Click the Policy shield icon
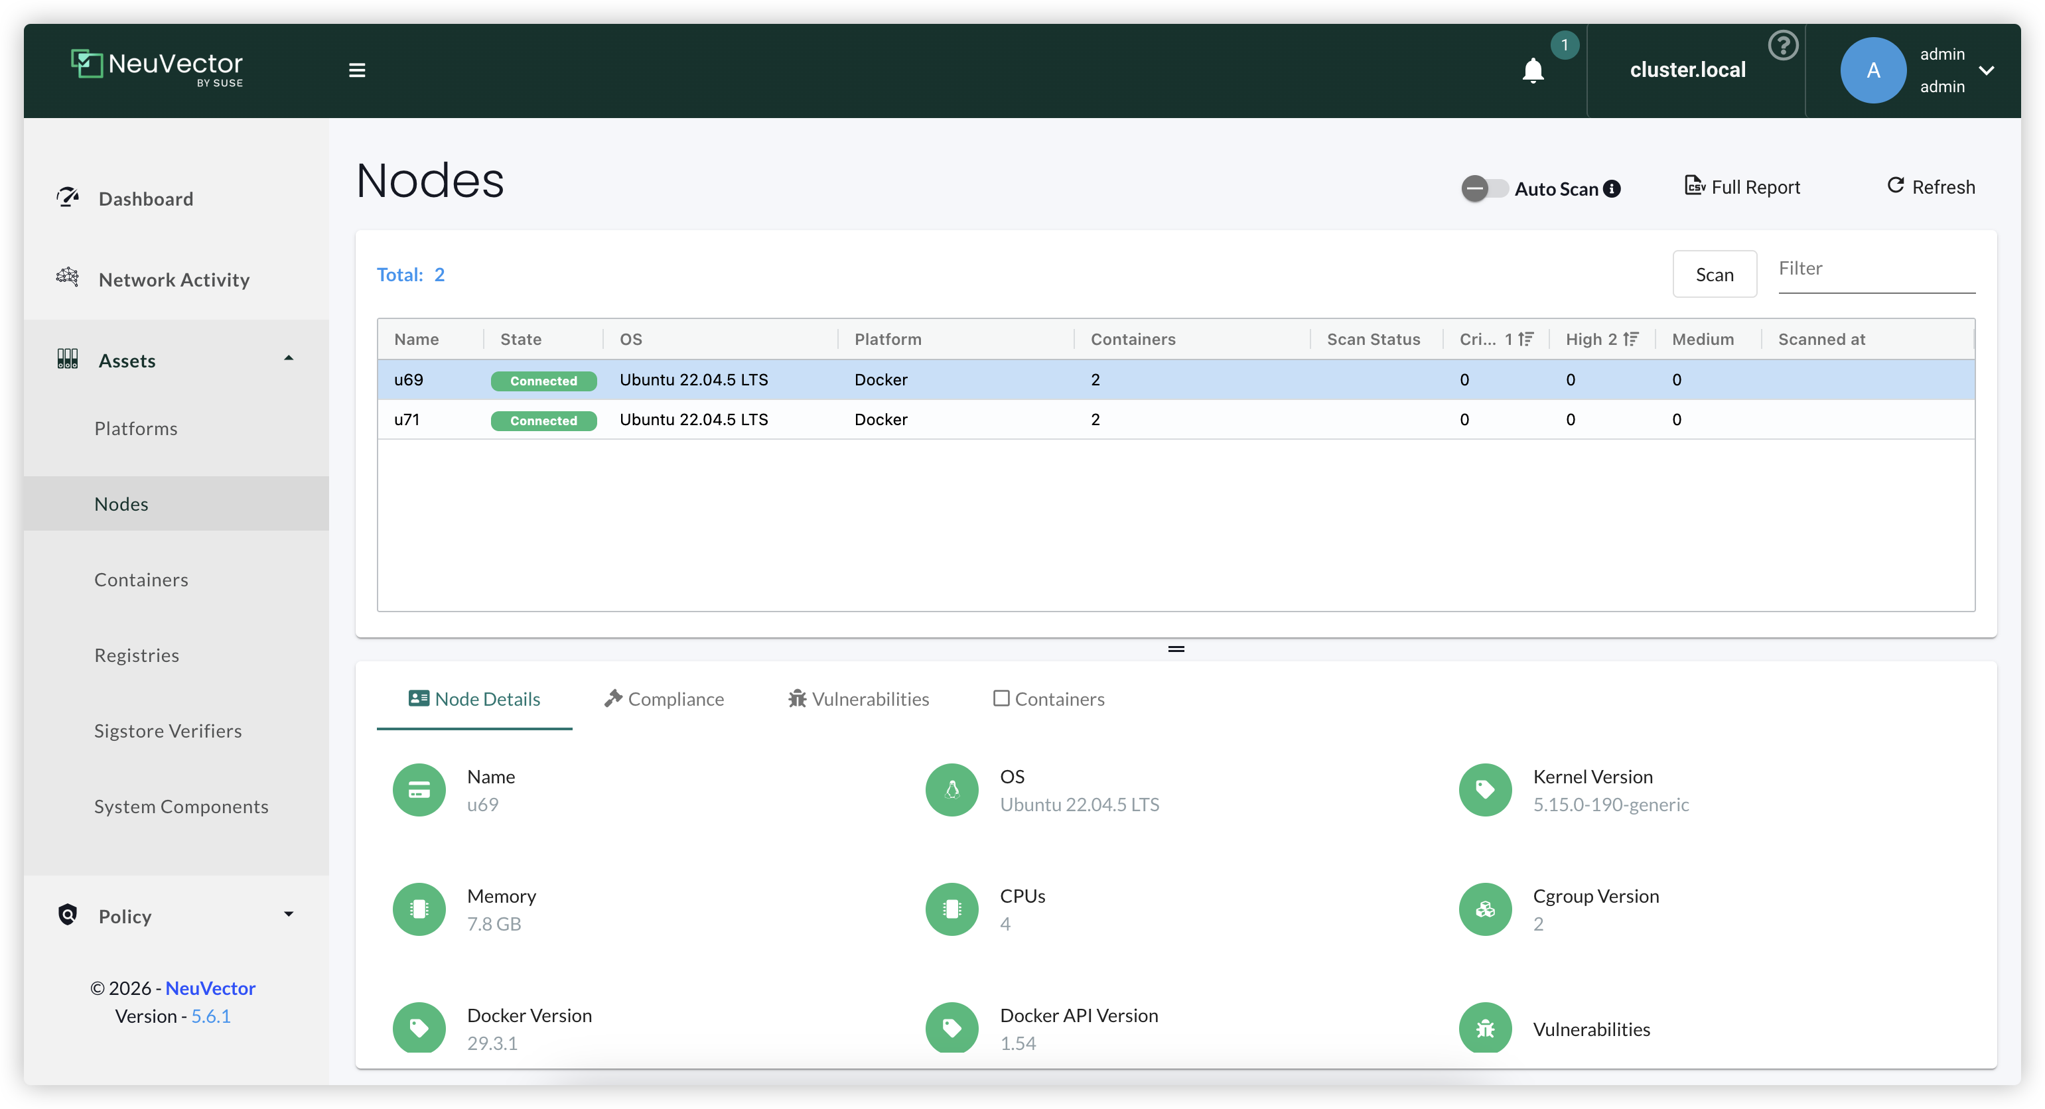 tap(68, 915)
